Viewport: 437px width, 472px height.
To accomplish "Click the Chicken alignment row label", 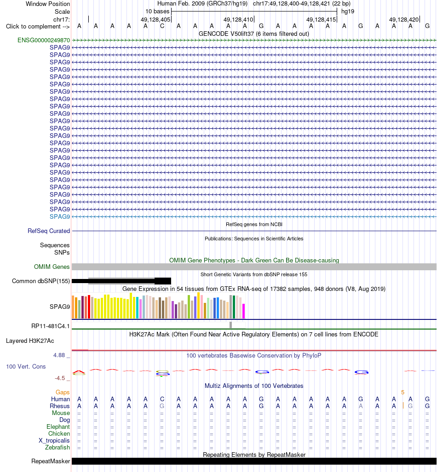I will click(59, 433).
